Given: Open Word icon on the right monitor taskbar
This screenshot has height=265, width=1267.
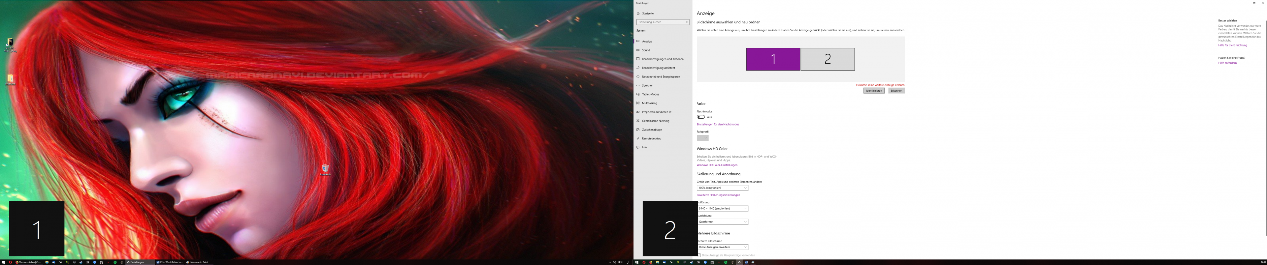Looking at the screenshot, I should (x=746, y=262).
